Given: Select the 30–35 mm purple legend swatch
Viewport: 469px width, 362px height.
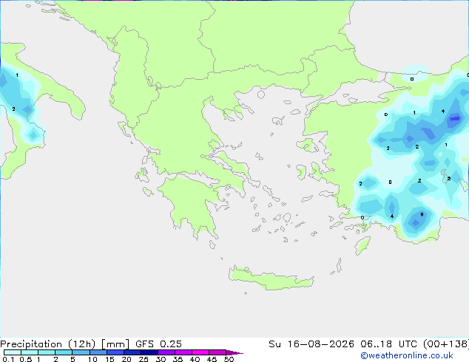Looking at the screenshot, I should 166,352.
